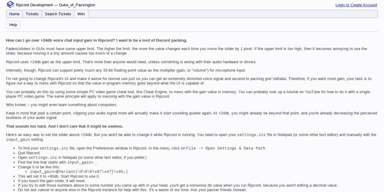
Task: Open the Tickets tab
Action: point(32,14)
